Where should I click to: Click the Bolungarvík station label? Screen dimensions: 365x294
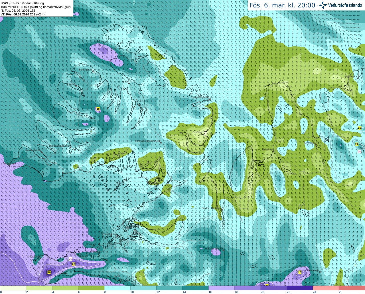click(86, 70)
